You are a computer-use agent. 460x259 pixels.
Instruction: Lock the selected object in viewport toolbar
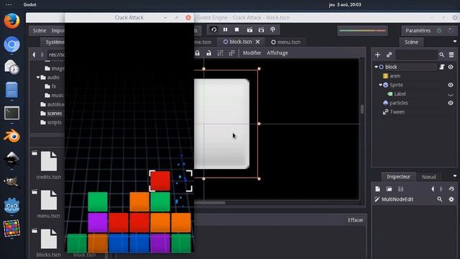point(198,53)
